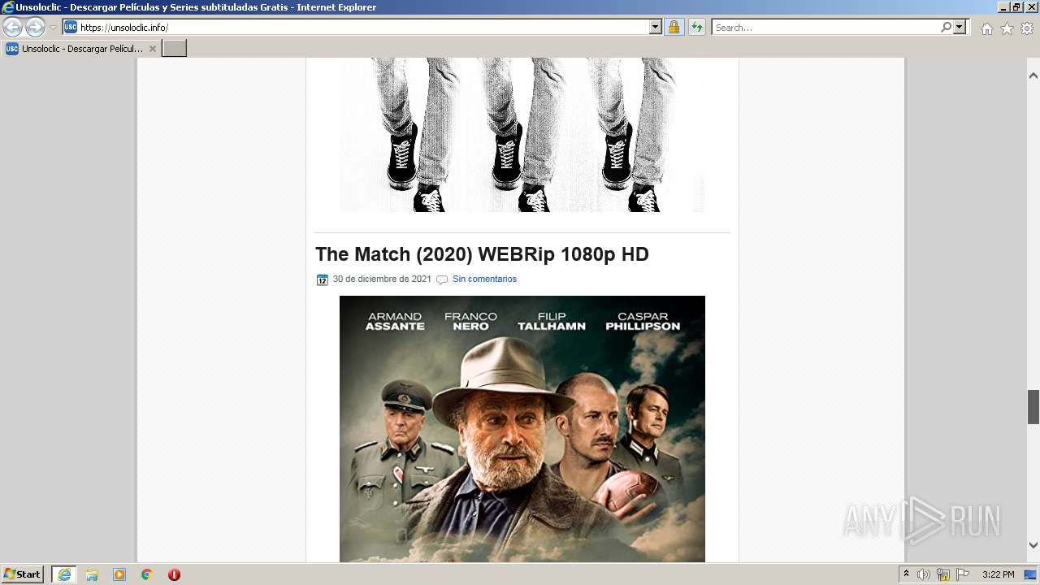Click the comment bubble icon
The height and width of the screenshot is (585, 1040).
pos(442,279)
